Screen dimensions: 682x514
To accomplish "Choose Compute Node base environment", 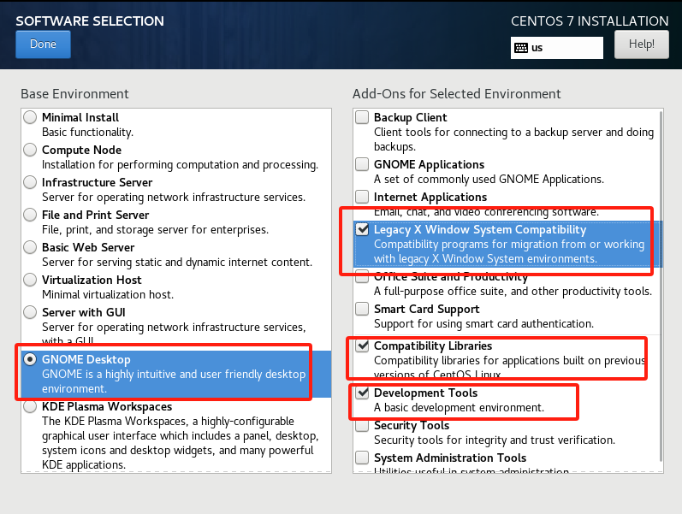I will coord(31,151).
